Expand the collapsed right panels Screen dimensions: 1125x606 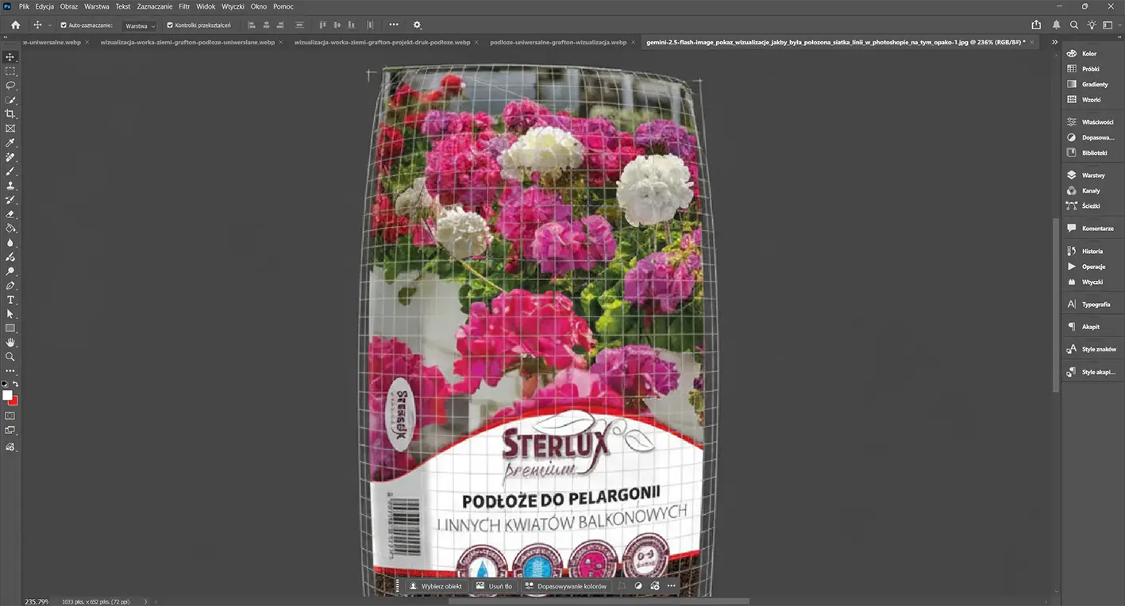coord(1054,42)
